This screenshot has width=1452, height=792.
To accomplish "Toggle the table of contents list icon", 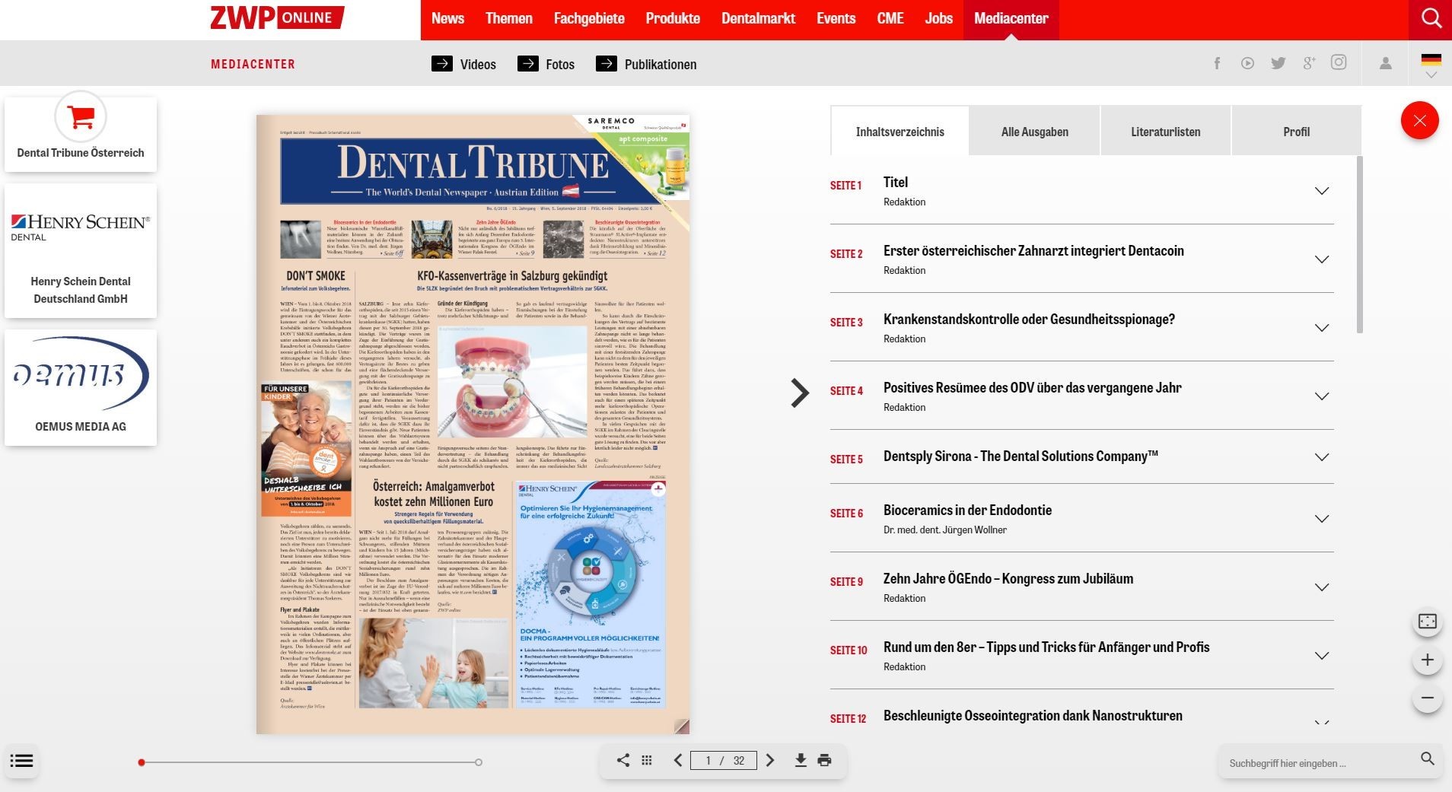I will click(x=21, y=760).
